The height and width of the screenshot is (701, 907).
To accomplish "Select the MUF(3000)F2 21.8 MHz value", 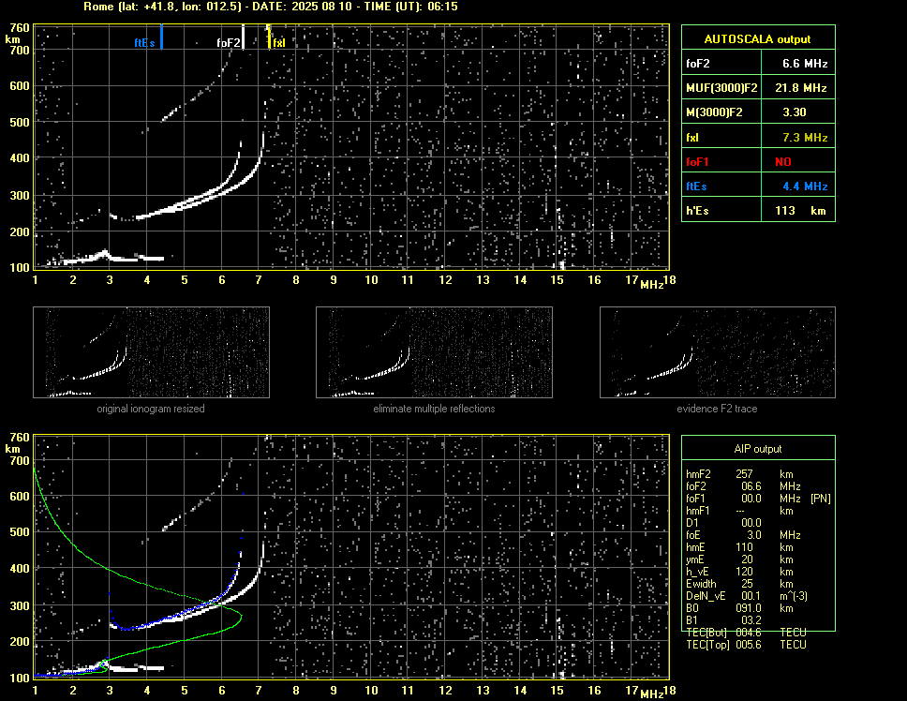I will pos(800,88).
